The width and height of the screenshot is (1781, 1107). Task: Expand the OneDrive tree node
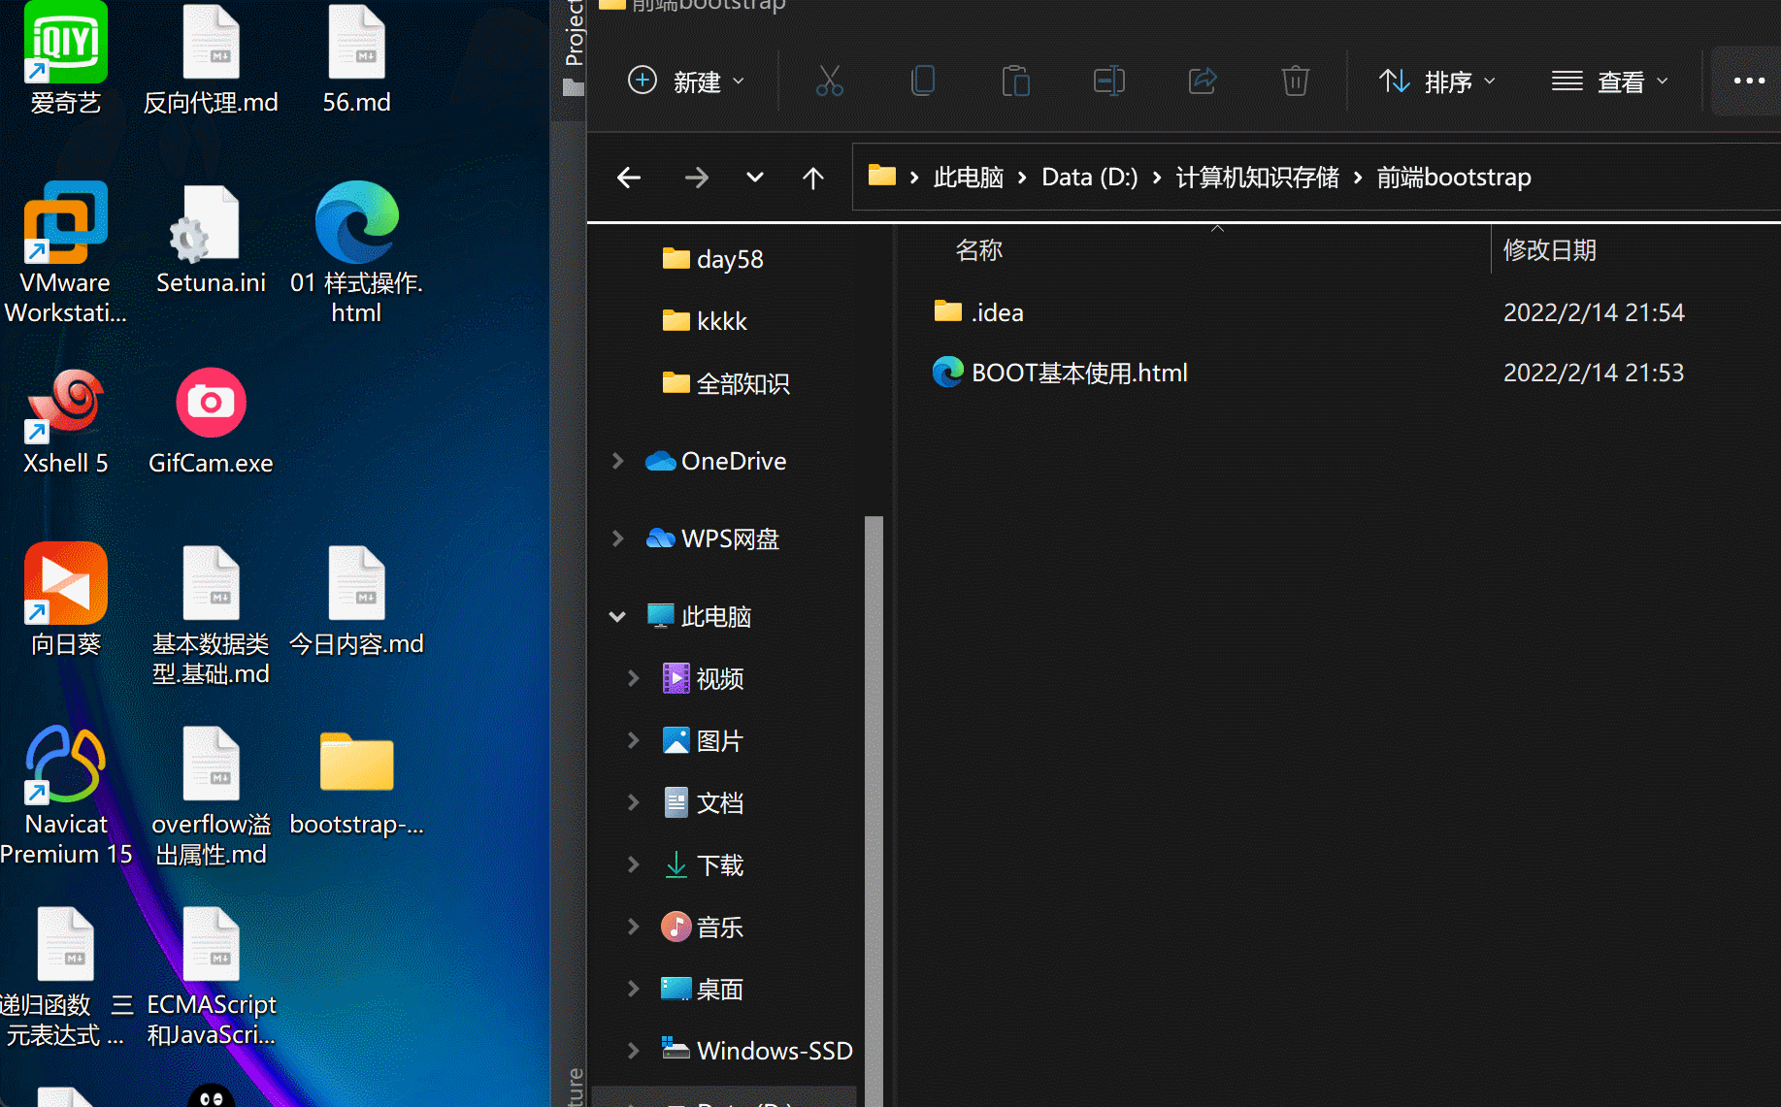[x=618, y=461]
